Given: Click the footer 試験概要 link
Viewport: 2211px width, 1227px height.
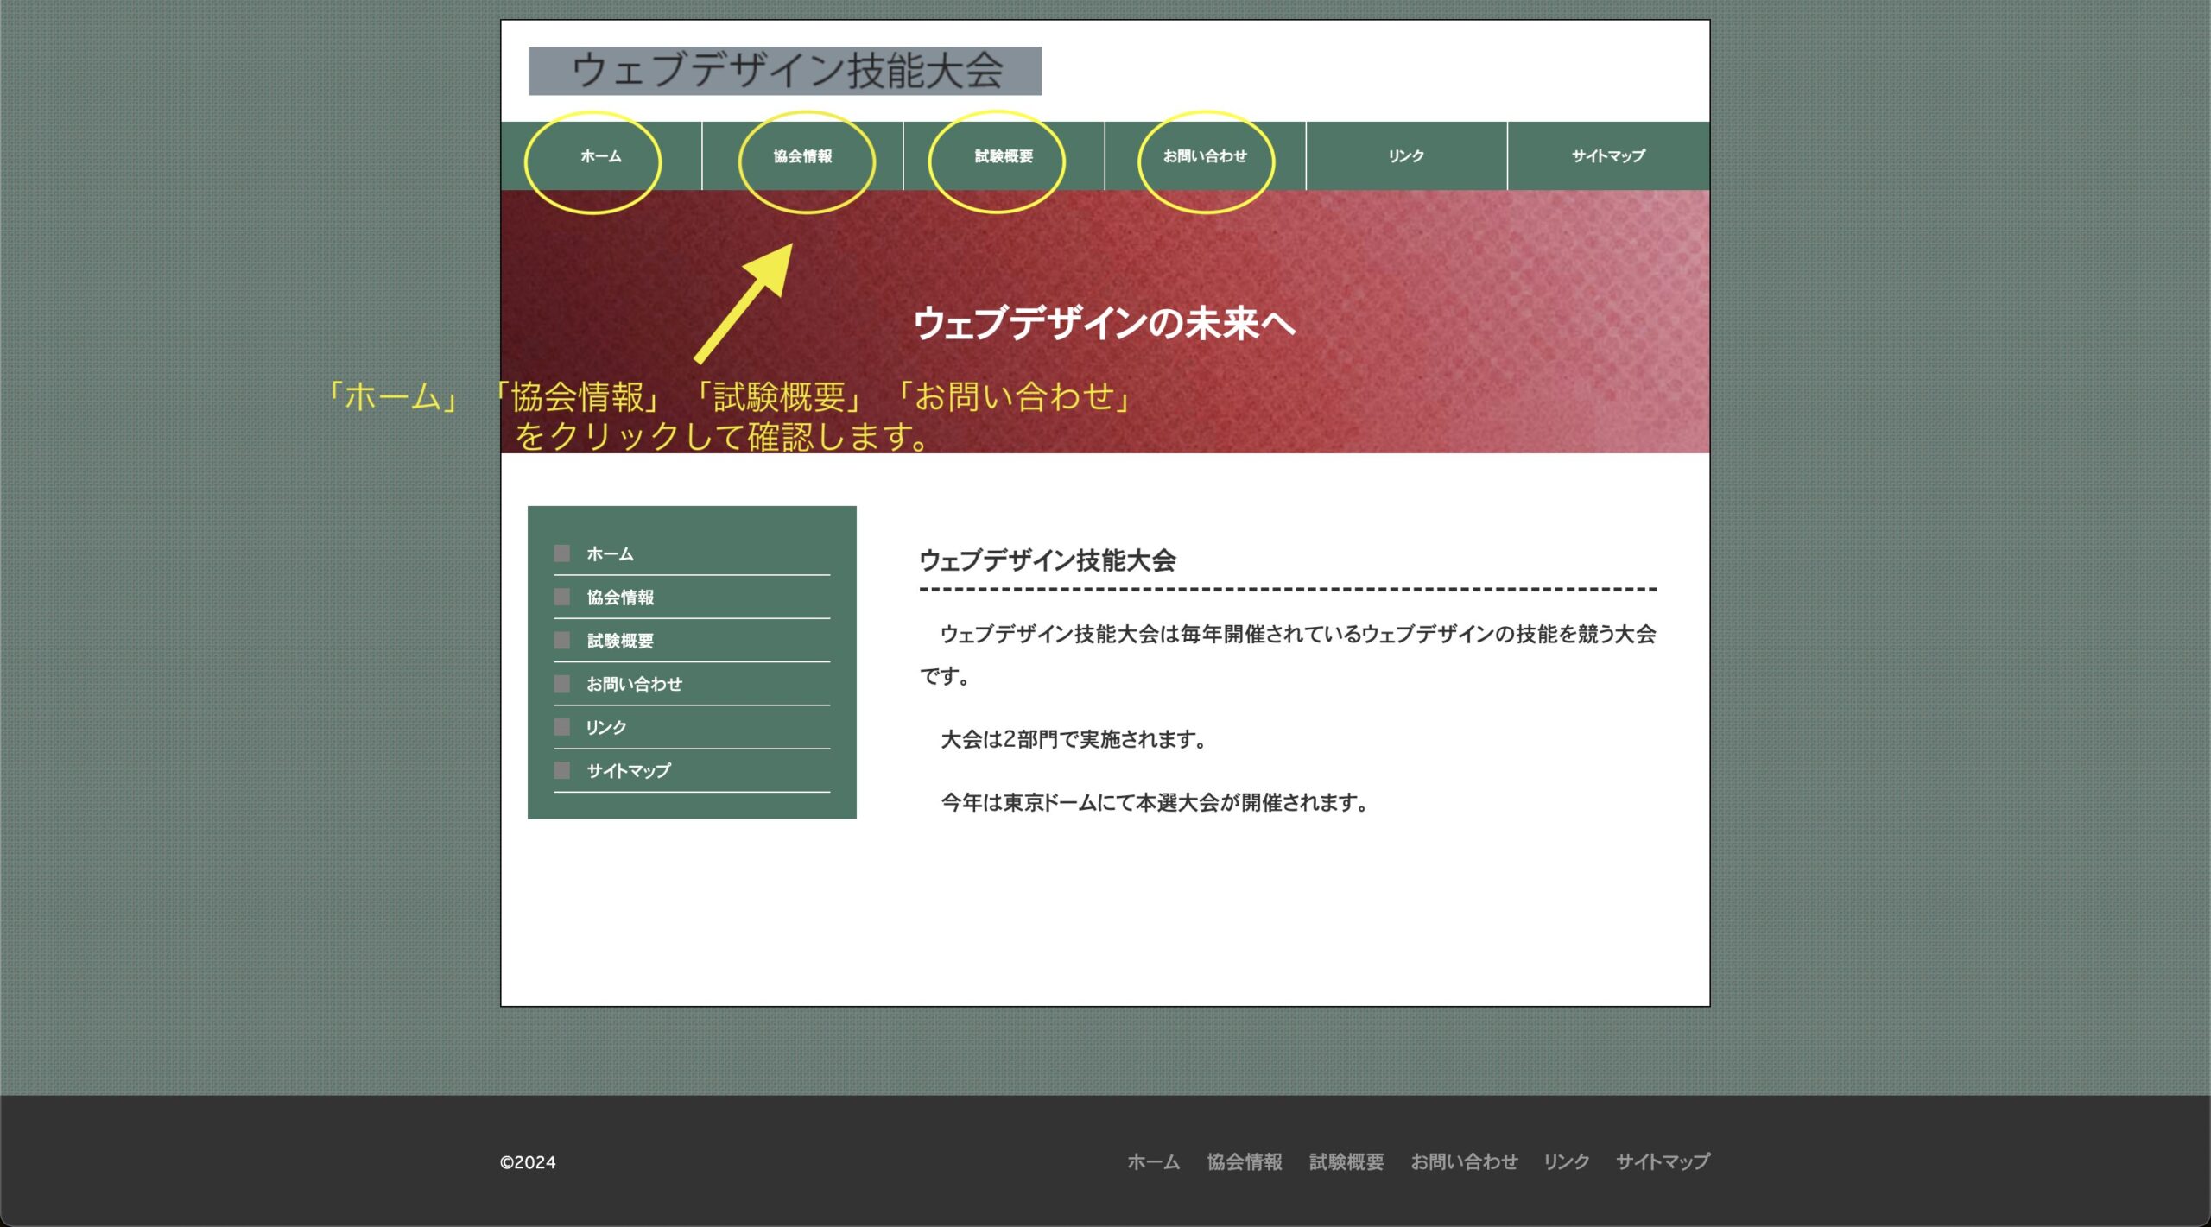Looking at the screenshot, I should point(1346,1162).
